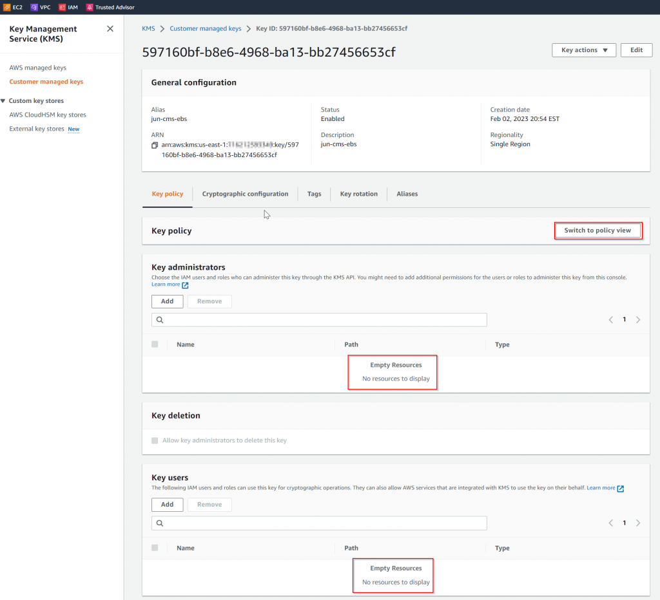660x600 pixels.
Task: Open Learn more link under Key users
Action: click(601, 488)
